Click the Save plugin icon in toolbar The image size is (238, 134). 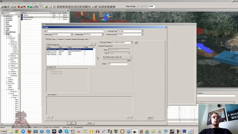[x=5, y=7]
